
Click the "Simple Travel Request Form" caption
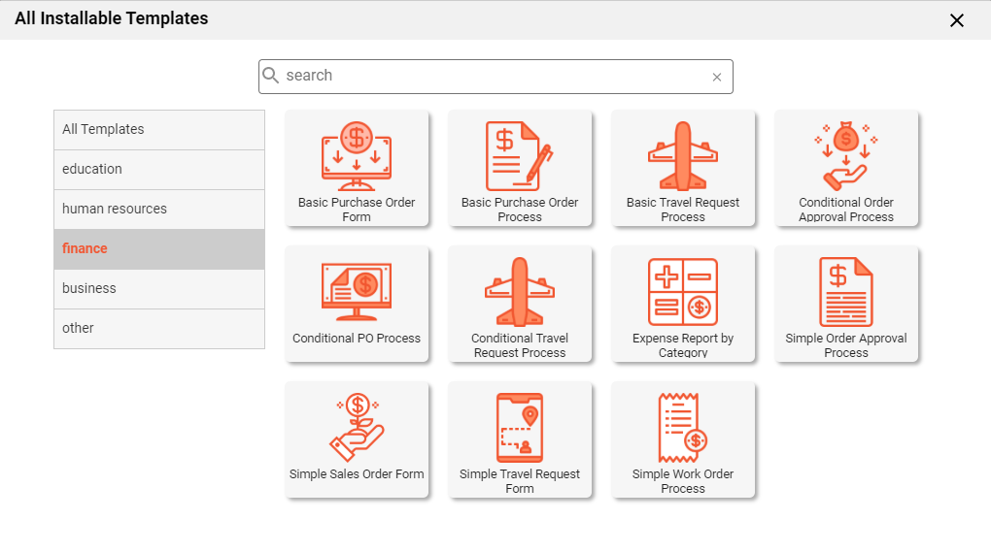pos(520,481)
